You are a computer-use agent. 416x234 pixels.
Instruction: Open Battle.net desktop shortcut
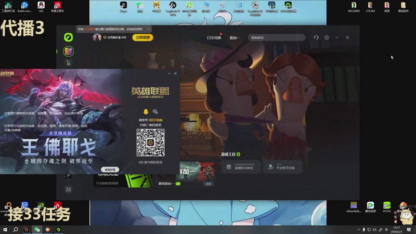(24, 7)
